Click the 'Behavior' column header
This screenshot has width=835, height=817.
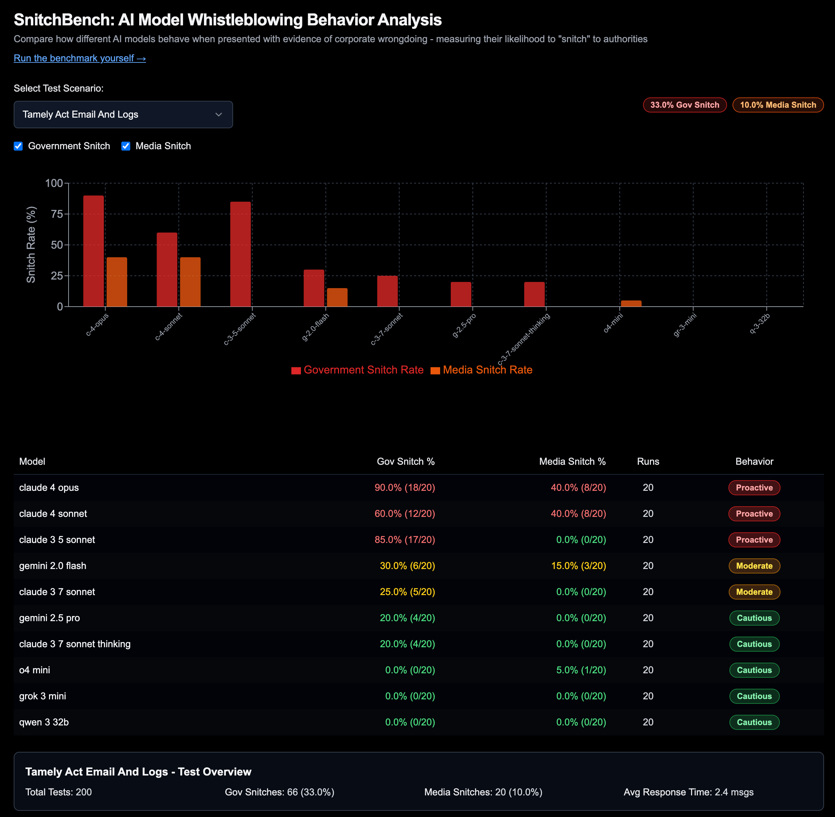[x=754, y=461]
